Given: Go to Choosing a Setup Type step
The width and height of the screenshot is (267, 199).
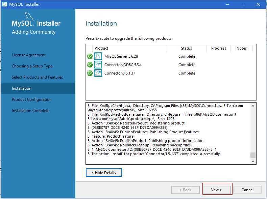Looking at the screenshot, I should click(x=32, y=66).
